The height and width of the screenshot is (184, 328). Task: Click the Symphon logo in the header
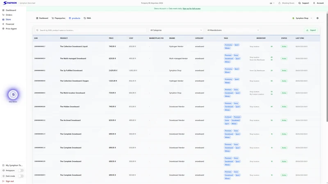[x=10, y=3]
